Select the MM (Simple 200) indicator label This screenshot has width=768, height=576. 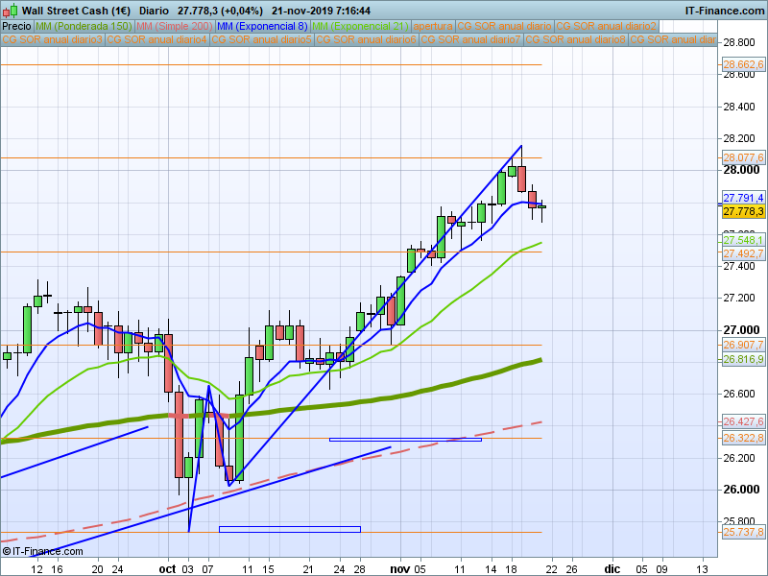(x=175, y=27)
